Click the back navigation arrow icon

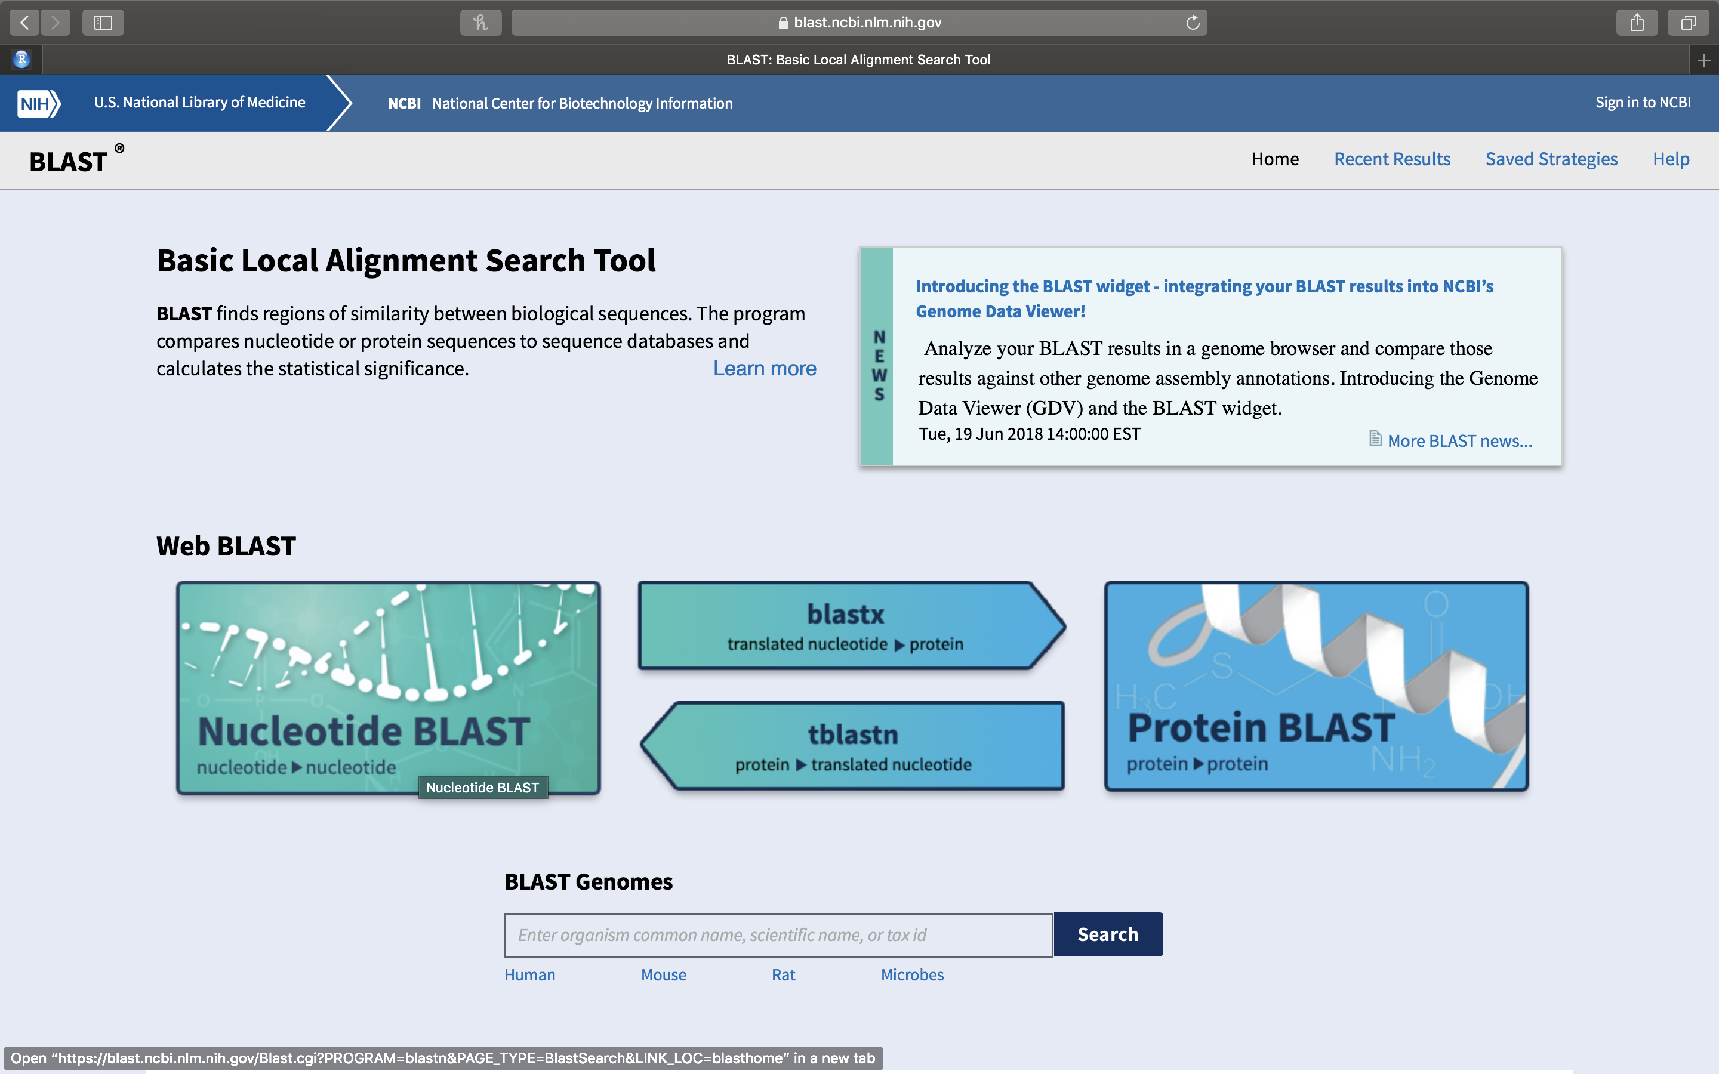point(24,22)
